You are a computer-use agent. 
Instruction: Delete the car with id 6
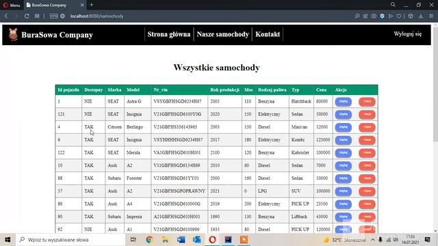click(367, 140)
